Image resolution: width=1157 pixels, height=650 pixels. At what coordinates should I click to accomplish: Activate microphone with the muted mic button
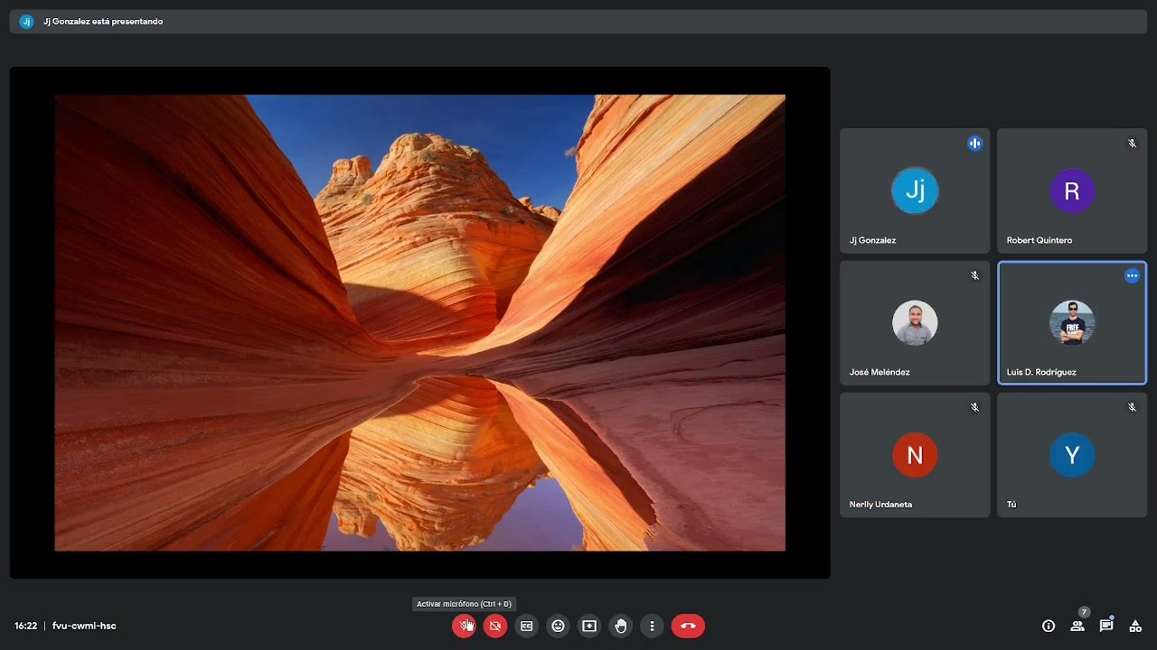click(x=465, y=626)
